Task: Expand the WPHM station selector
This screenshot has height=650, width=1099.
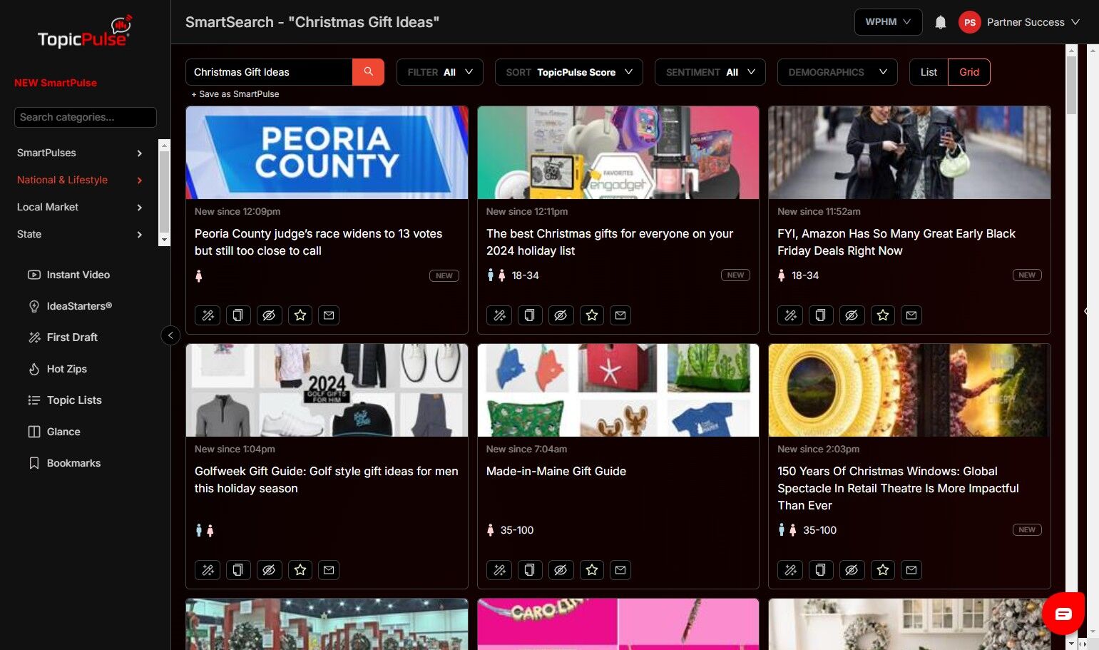Action: coord(887,22)
